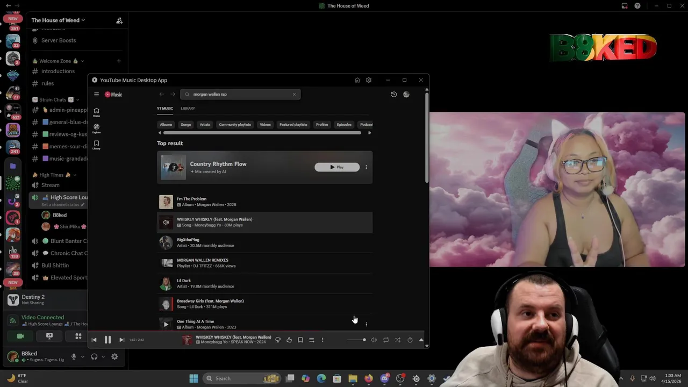The height and width of the screenshot is (387, 688).
Task: Open the add to playlist queue icon
Action: click(x=311, y=340)
